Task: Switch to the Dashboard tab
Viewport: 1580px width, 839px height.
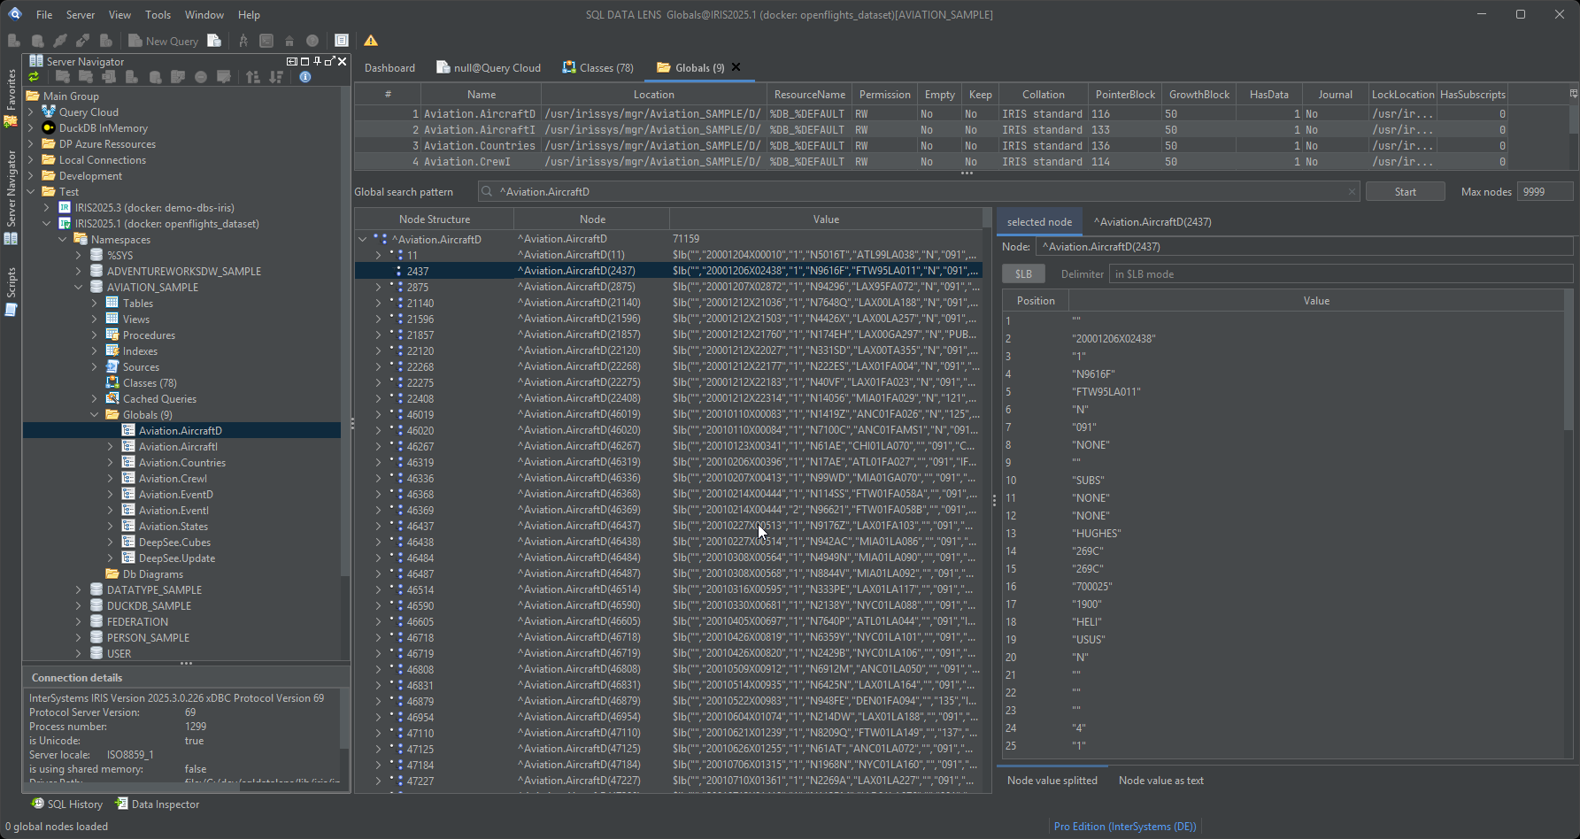Action: 389,67
